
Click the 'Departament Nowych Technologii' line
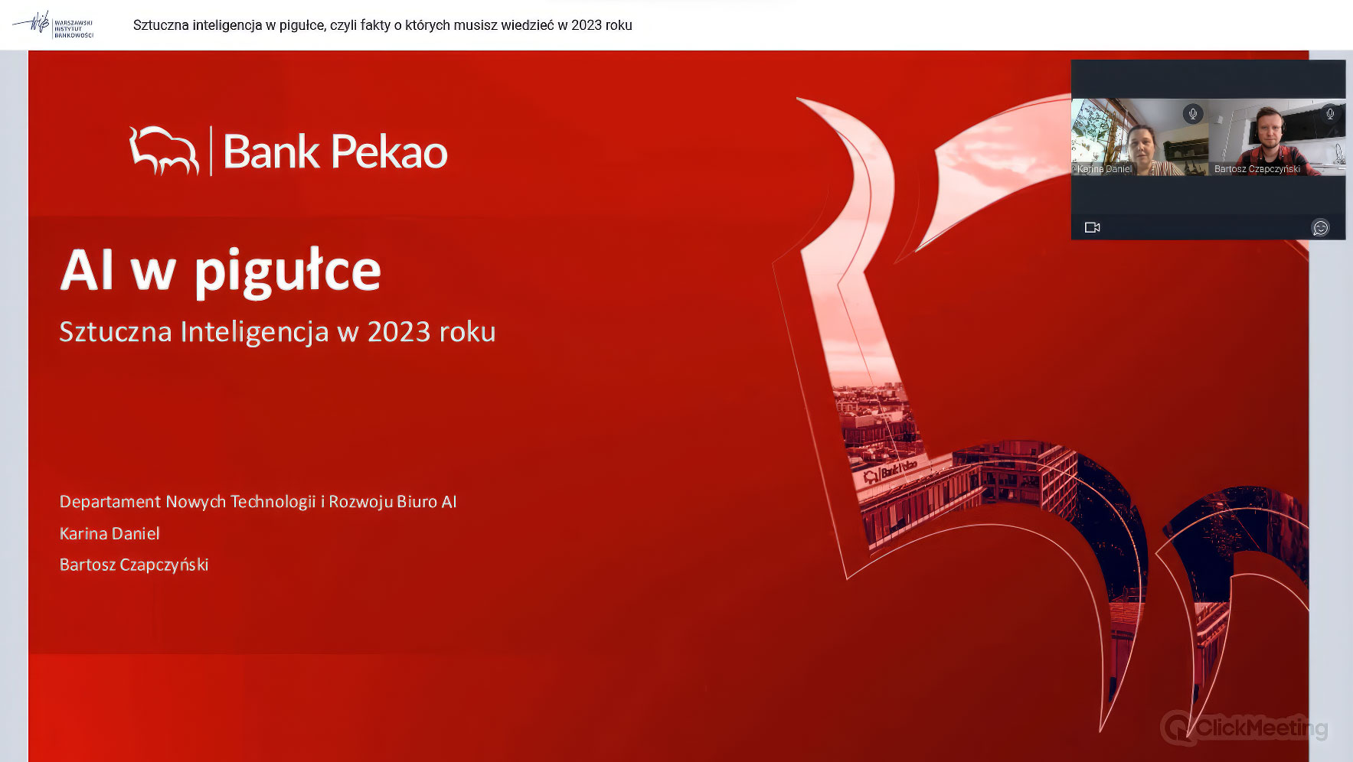(258, 502)
